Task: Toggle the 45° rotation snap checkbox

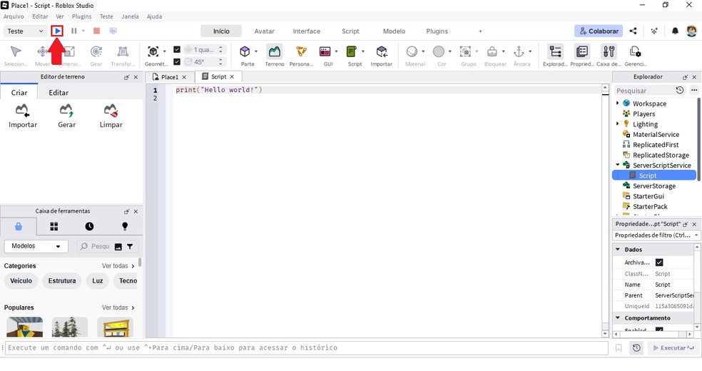Action: click(x=177, y=62)
